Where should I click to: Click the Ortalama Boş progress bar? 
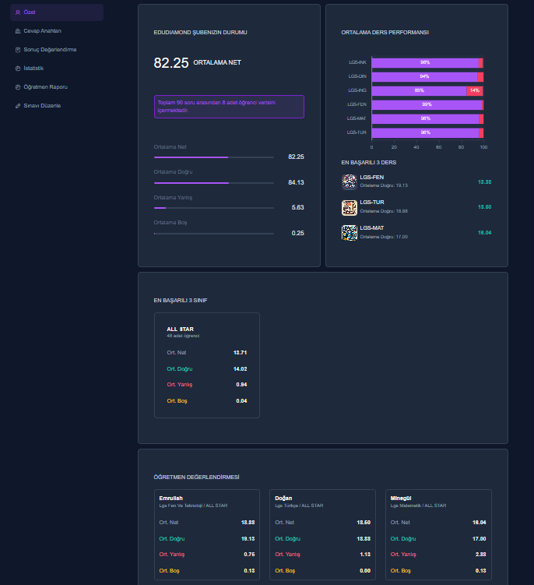214,234
